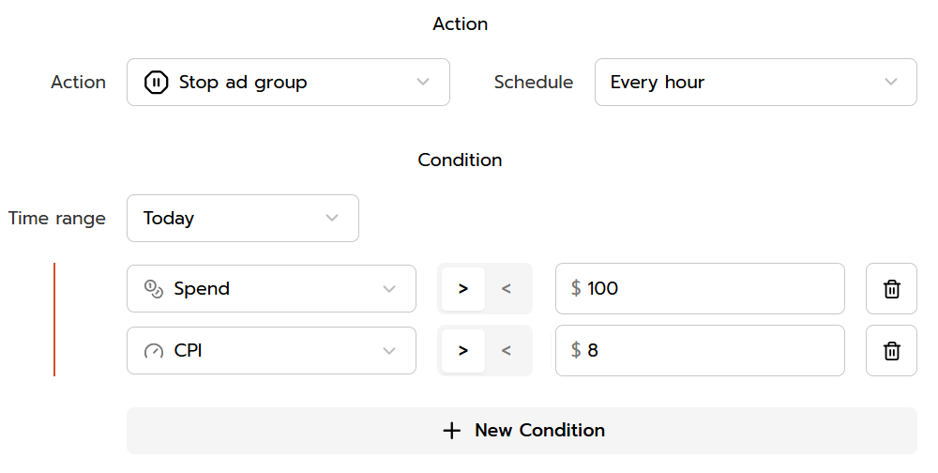Screen dimensions: 938x473
Task: Click the Spend coins icon
Action: click(154, 288)
